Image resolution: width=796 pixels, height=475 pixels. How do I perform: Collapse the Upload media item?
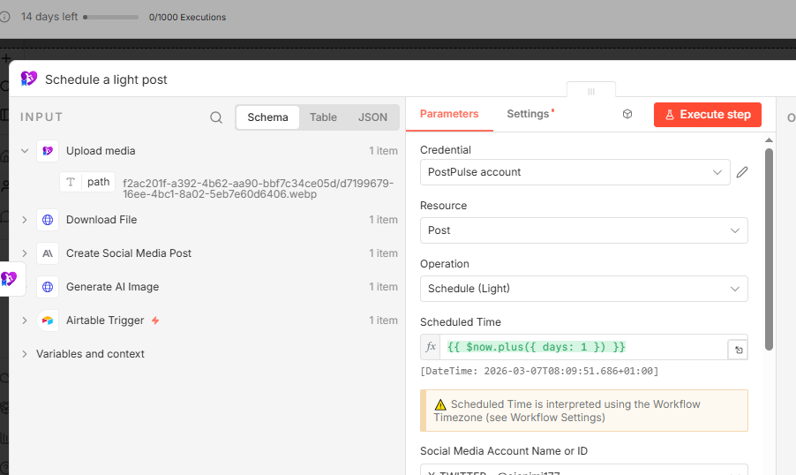click(x=25, y=151)
